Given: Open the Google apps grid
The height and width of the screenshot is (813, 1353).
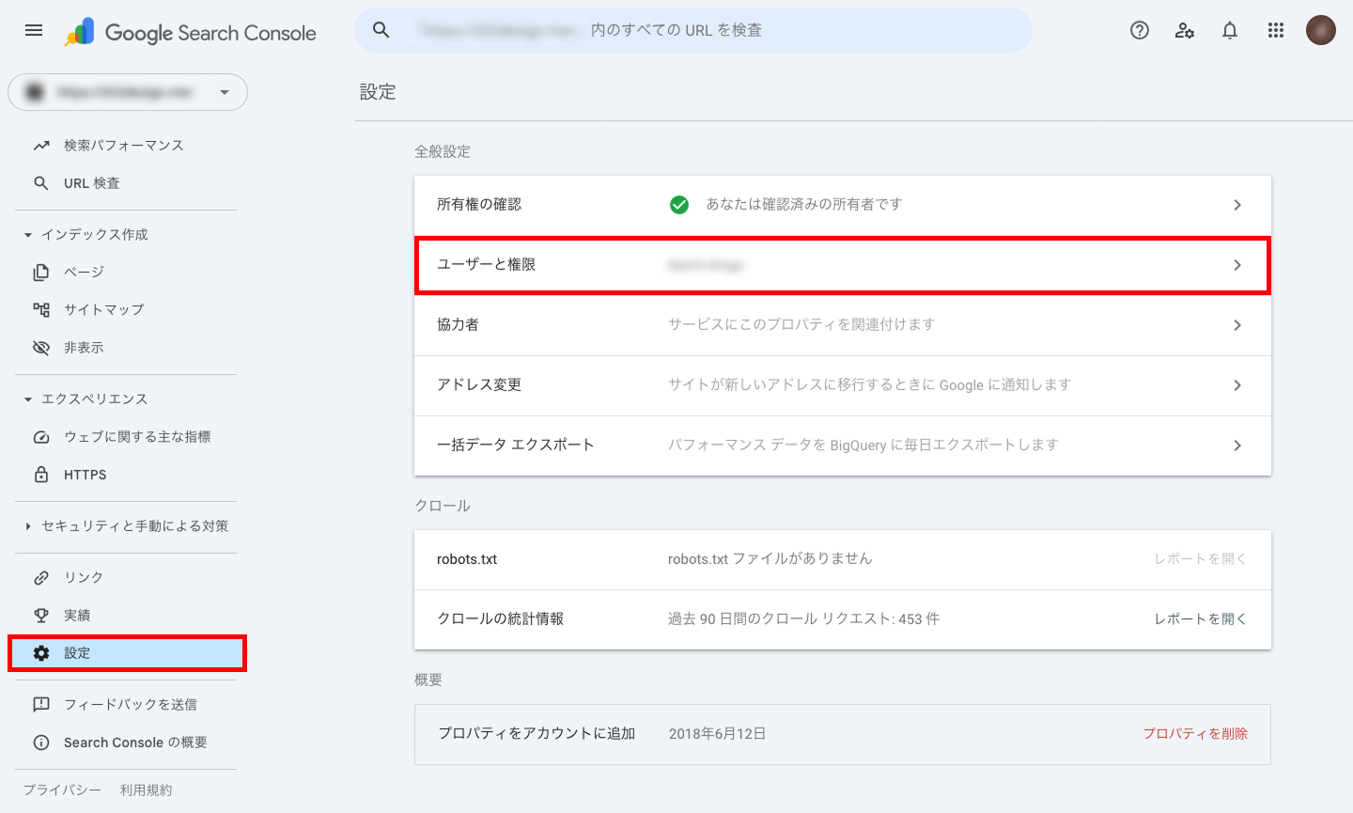Looking at the screenshot, I should [x=1275, y=30].
